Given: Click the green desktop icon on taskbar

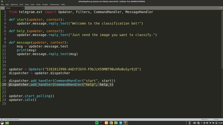Looking at the screenshot, I should (7, 123).
